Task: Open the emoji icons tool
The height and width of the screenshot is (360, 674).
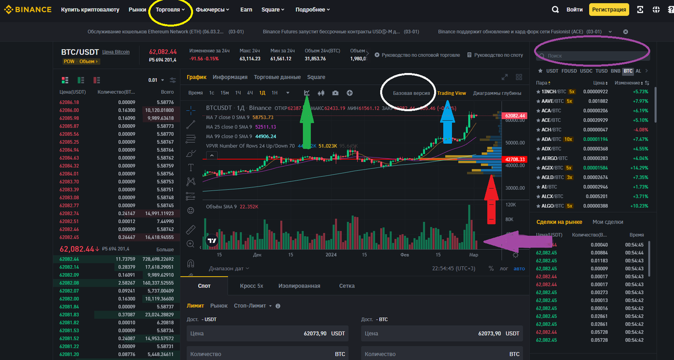Action: coord(191,211)
